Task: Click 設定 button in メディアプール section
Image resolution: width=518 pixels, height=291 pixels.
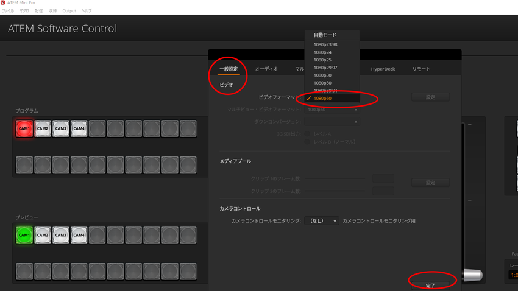Action: coord(430,183)
